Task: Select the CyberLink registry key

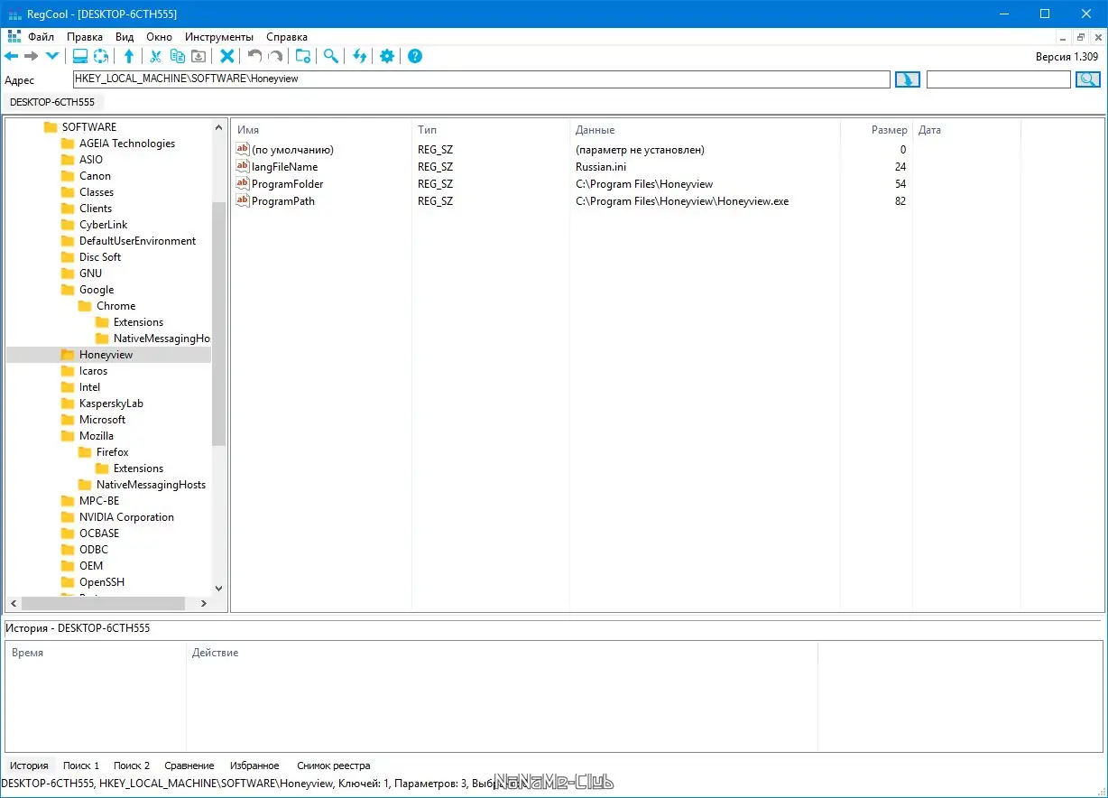Action: click(x=103, y=225)
